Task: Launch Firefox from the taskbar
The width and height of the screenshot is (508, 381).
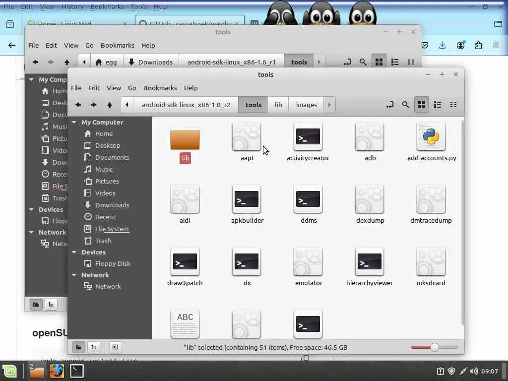Action: [57, 371]
